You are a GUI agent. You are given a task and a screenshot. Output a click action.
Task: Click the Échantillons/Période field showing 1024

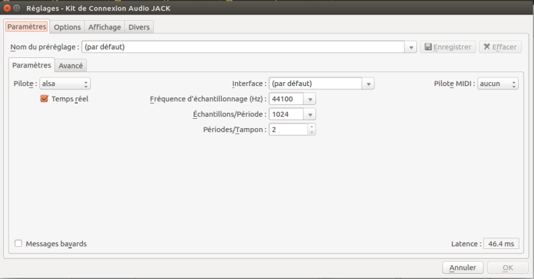pos(286,114)
